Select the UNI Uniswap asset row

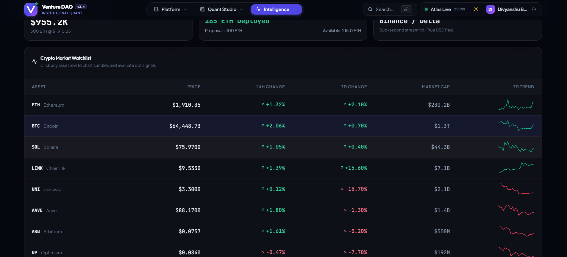click(283, 189)
